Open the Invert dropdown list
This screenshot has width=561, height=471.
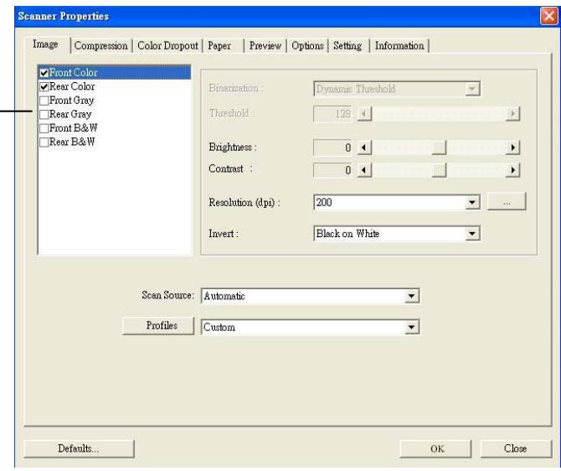click(x=472, y=234)
